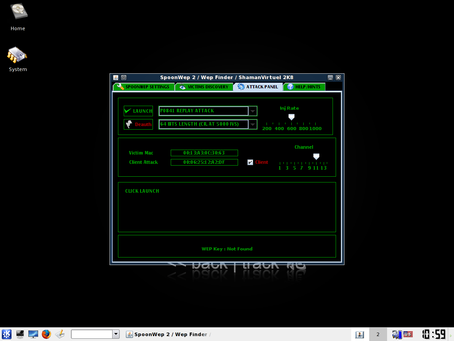Open the taskbar run-command dropdown arrow
Screen dimensions: 454x341
(116, 334)
